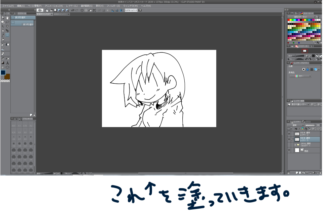Viewport: 323px width, 214px height.
Task: Adjust the layer opacity slider
Action: coord(310,125)
